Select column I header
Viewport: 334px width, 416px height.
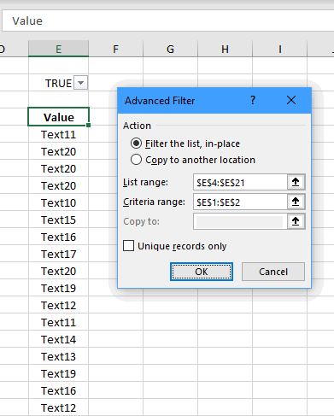pos(280,49)
